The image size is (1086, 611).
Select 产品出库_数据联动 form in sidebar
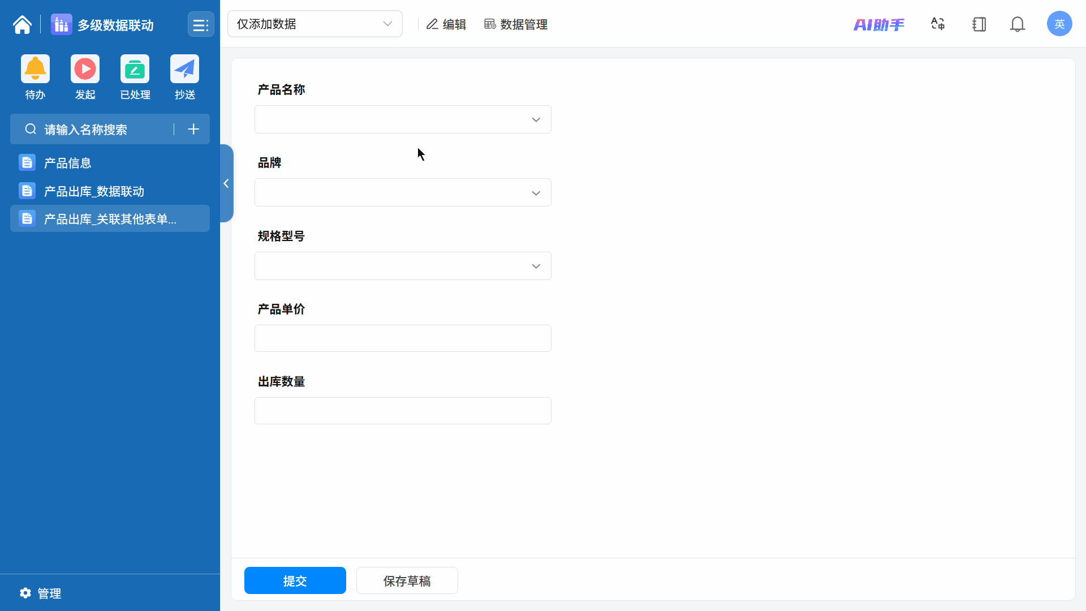point(94,191)
